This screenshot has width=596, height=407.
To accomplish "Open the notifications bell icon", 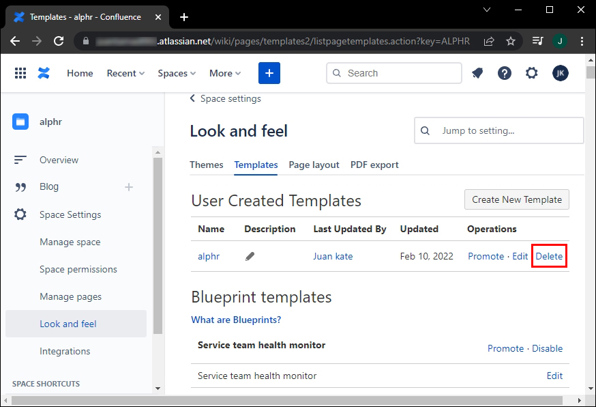I will (477, 73).
